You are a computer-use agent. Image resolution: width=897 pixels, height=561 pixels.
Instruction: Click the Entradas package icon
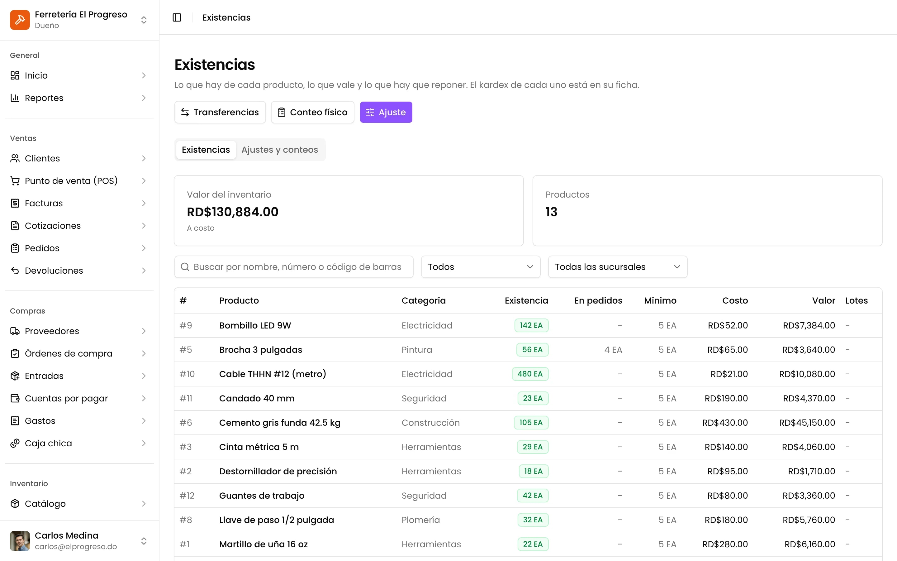pos(15,376)
